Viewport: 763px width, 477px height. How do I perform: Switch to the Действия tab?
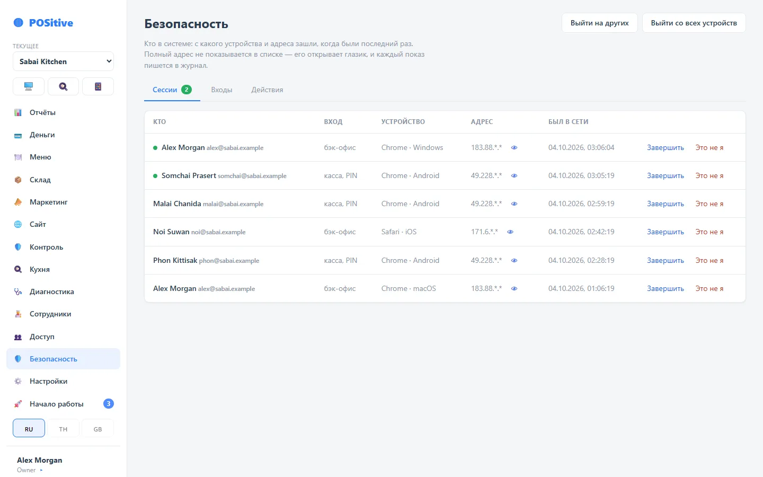(x=267, y=90)
